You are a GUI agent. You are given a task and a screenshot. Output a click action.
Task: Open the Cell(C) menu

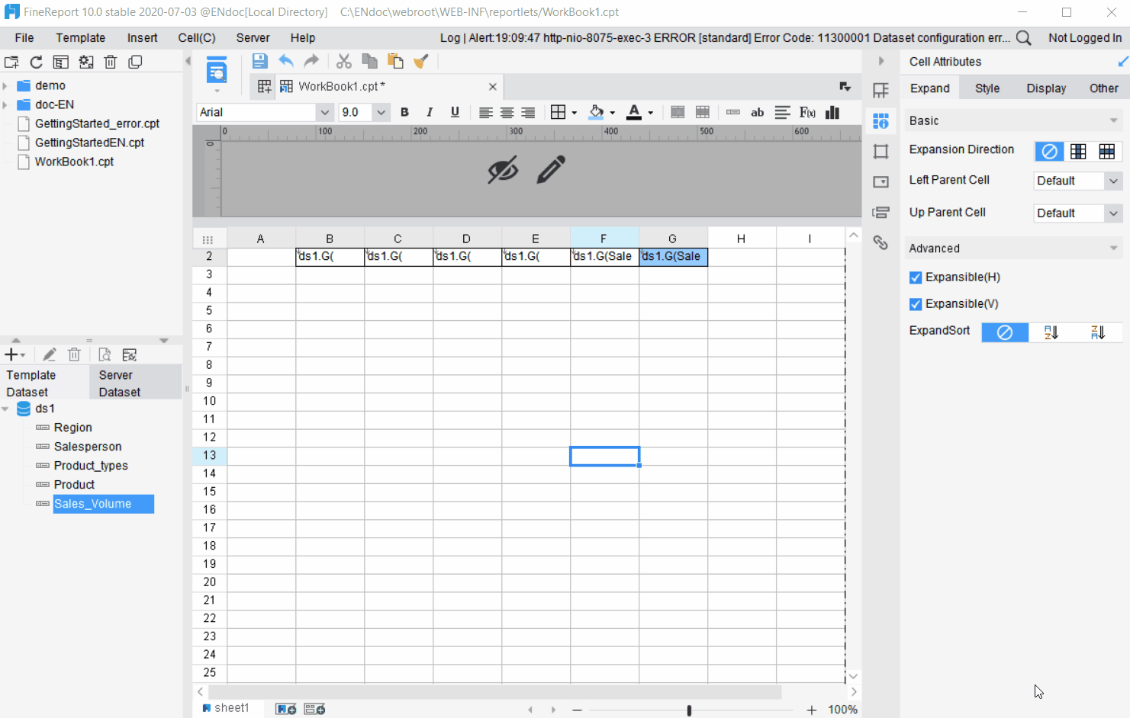tap(197, 38)
